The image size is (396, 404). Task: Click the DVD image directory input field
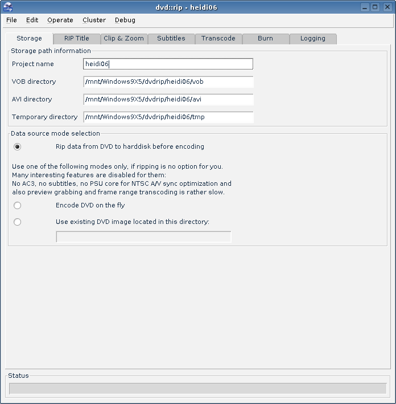[143, 237]
